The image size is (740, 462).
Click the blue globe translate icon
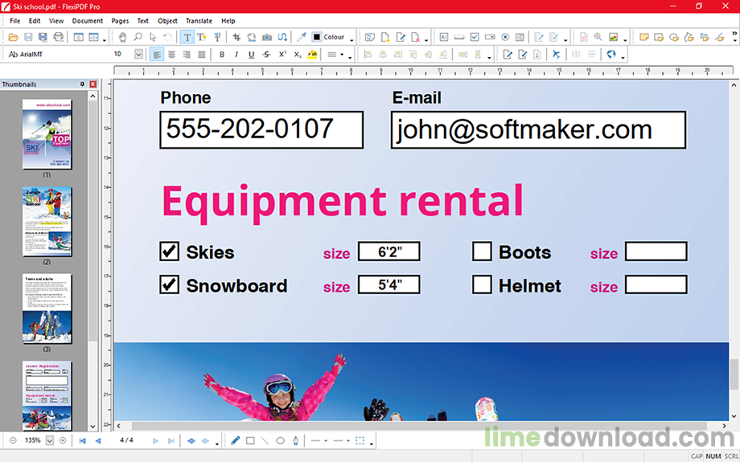(x=611, y=54)
